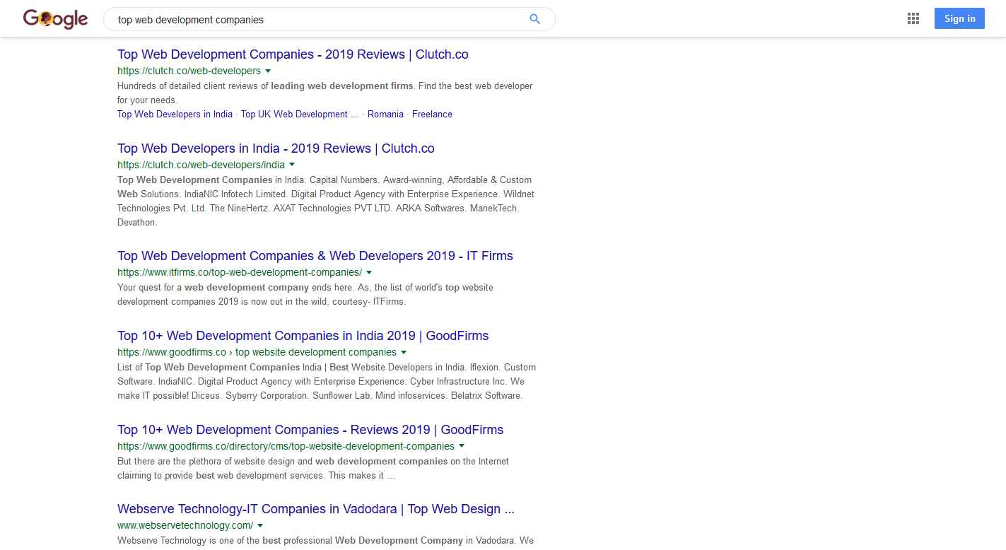Focus the search box with query text
The height and width of the screenshot is (550, 1006).
(x=329, y=19)
